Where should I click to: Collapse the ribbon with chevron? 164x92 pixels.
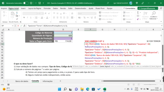pyautogui.click(x=161, y=21)
